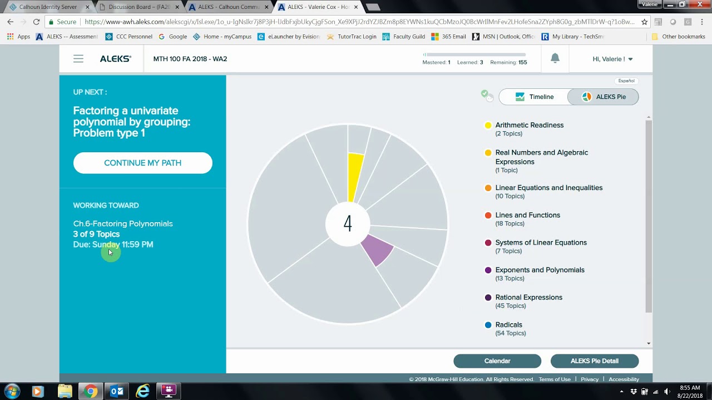Open the notifications bell
This screenshot has height=400, width=712.
click(555, 58)
